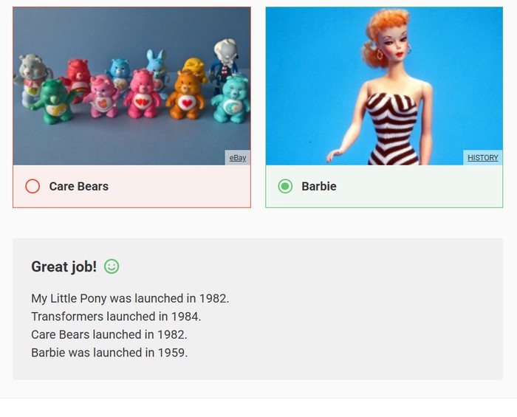Click the "Barbie was launched in 1959" sentence
Screen dimensions: 517x417
(109, 352)
